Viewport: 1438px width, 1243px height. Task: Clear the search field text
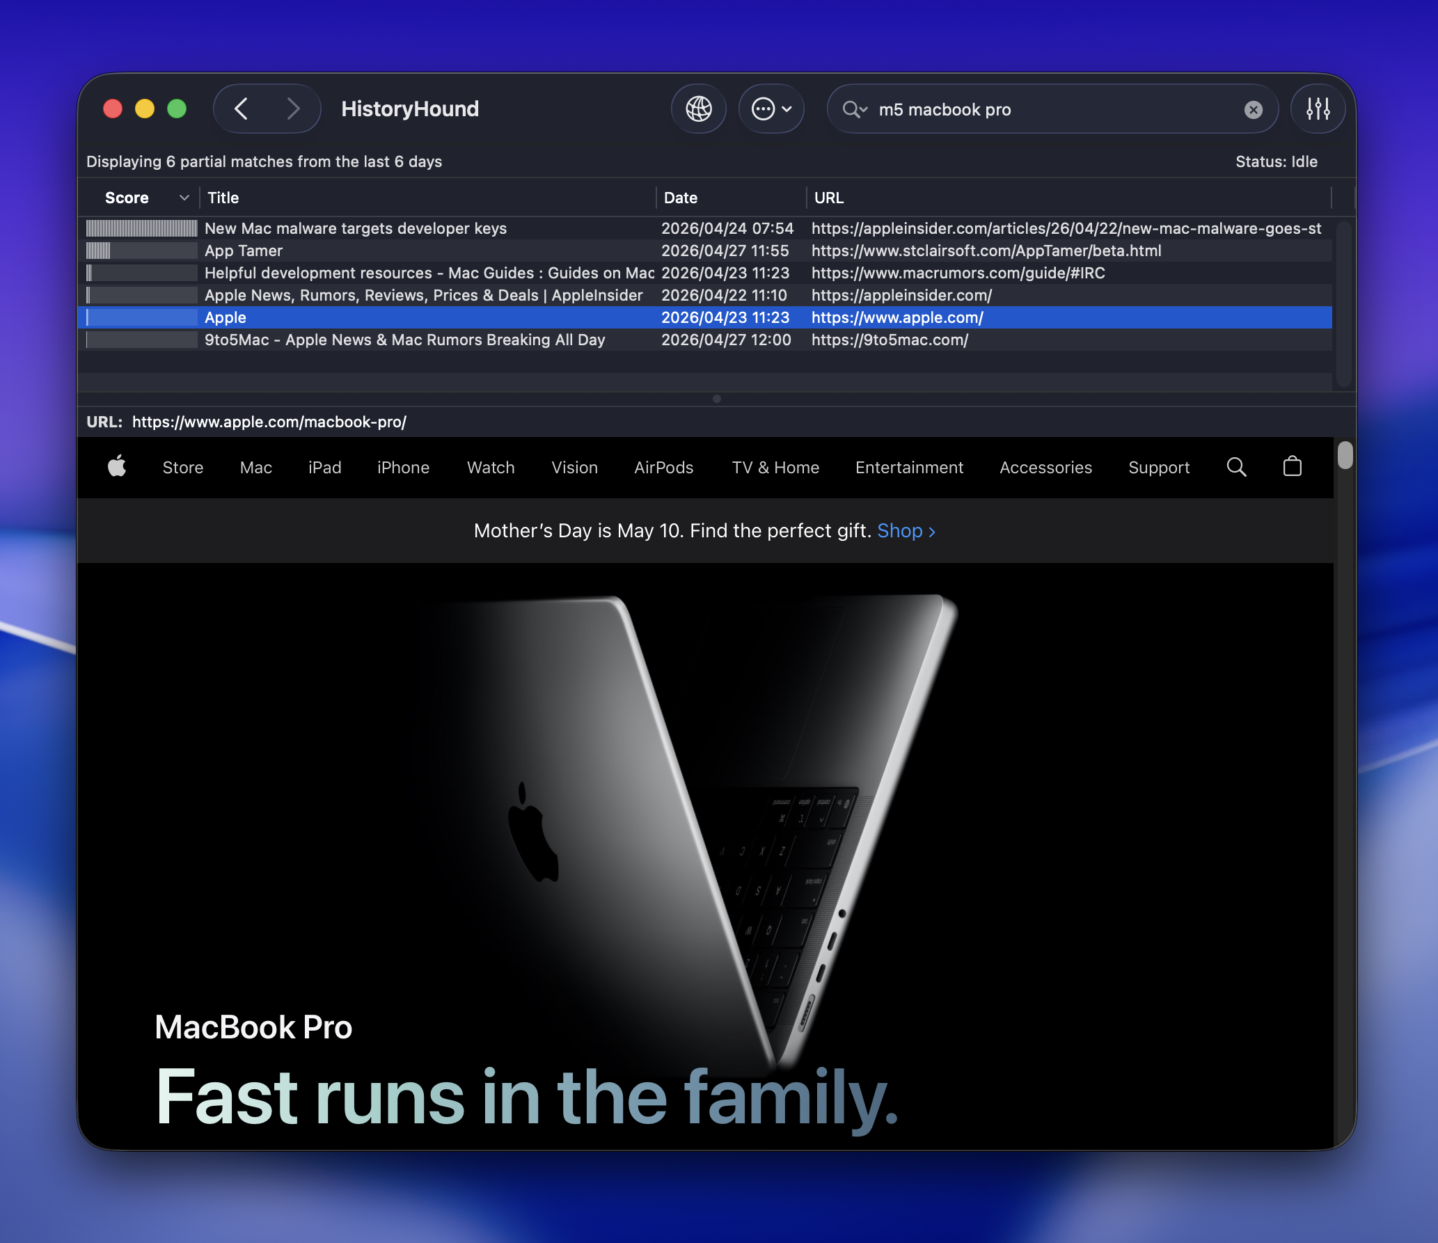point(1254,110)
